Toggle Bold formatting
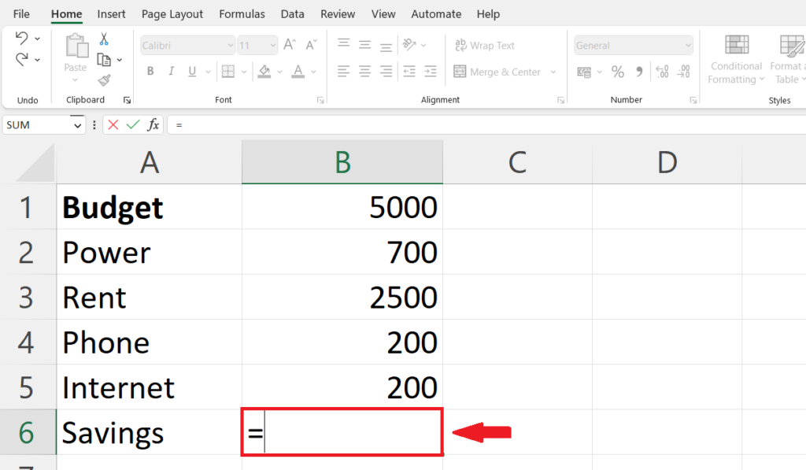 tap(150, 71)
